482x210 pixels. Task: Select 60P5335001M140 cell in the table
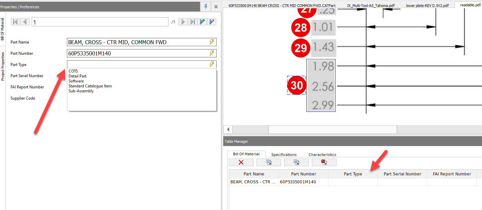tap(304, 182)
